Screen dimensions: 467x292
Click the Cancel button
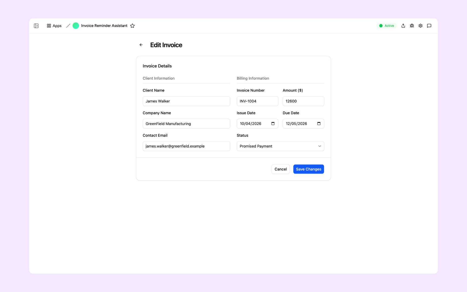click(x=281, y=169)
